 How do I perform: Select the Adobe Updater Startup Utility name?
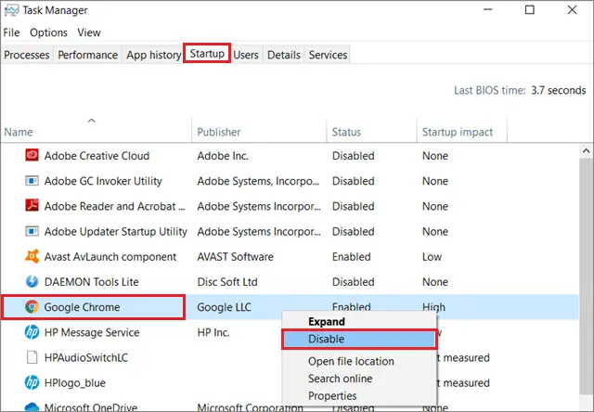(x=115, y=231)
